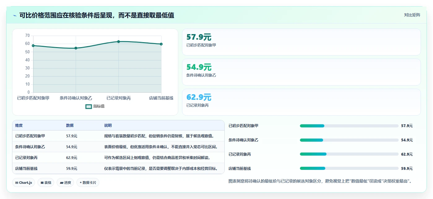This screenshot has width=433, height=199.
Task: Click the x-axis label 已记录对象丙 in the chart
Action: pyautogui.click(x=119, y=98)
